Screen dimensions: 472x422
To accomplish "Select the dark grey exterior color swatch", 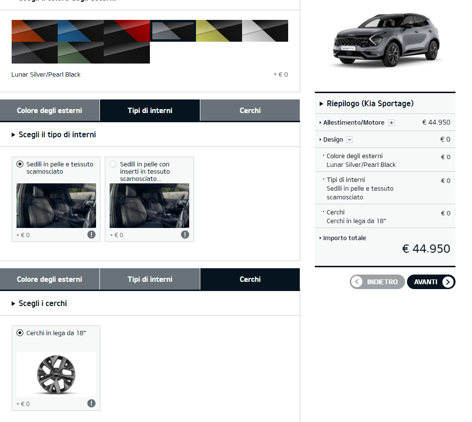I will [34, 53].
